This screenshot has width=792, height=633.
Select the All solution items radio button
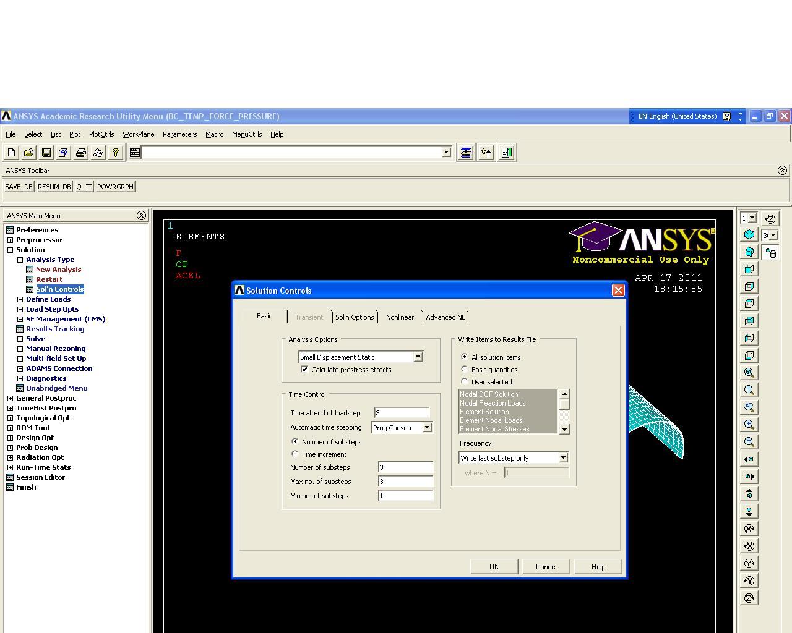pyautogui.click(x=465, y=357)
